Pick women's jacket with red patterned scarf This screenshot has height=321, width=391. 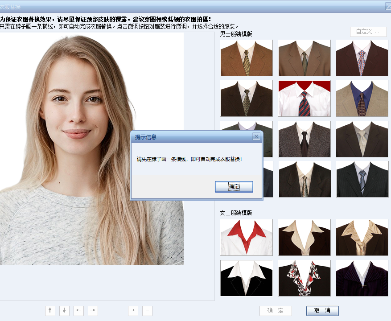point(305,278)
